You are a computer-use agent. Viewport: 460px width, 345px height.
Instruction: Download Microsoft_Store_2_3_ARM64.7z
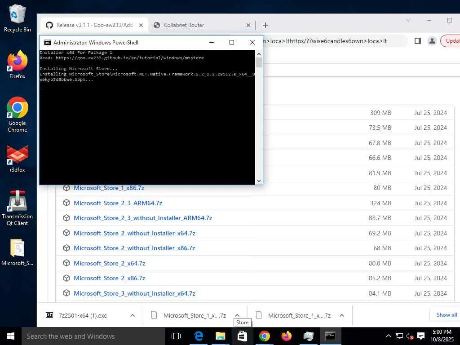tap(118, 203)
